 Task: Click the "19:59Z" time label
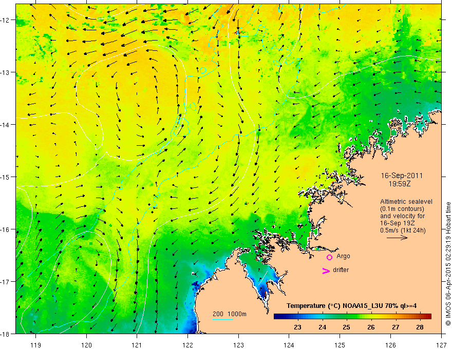tap(399, 184)
